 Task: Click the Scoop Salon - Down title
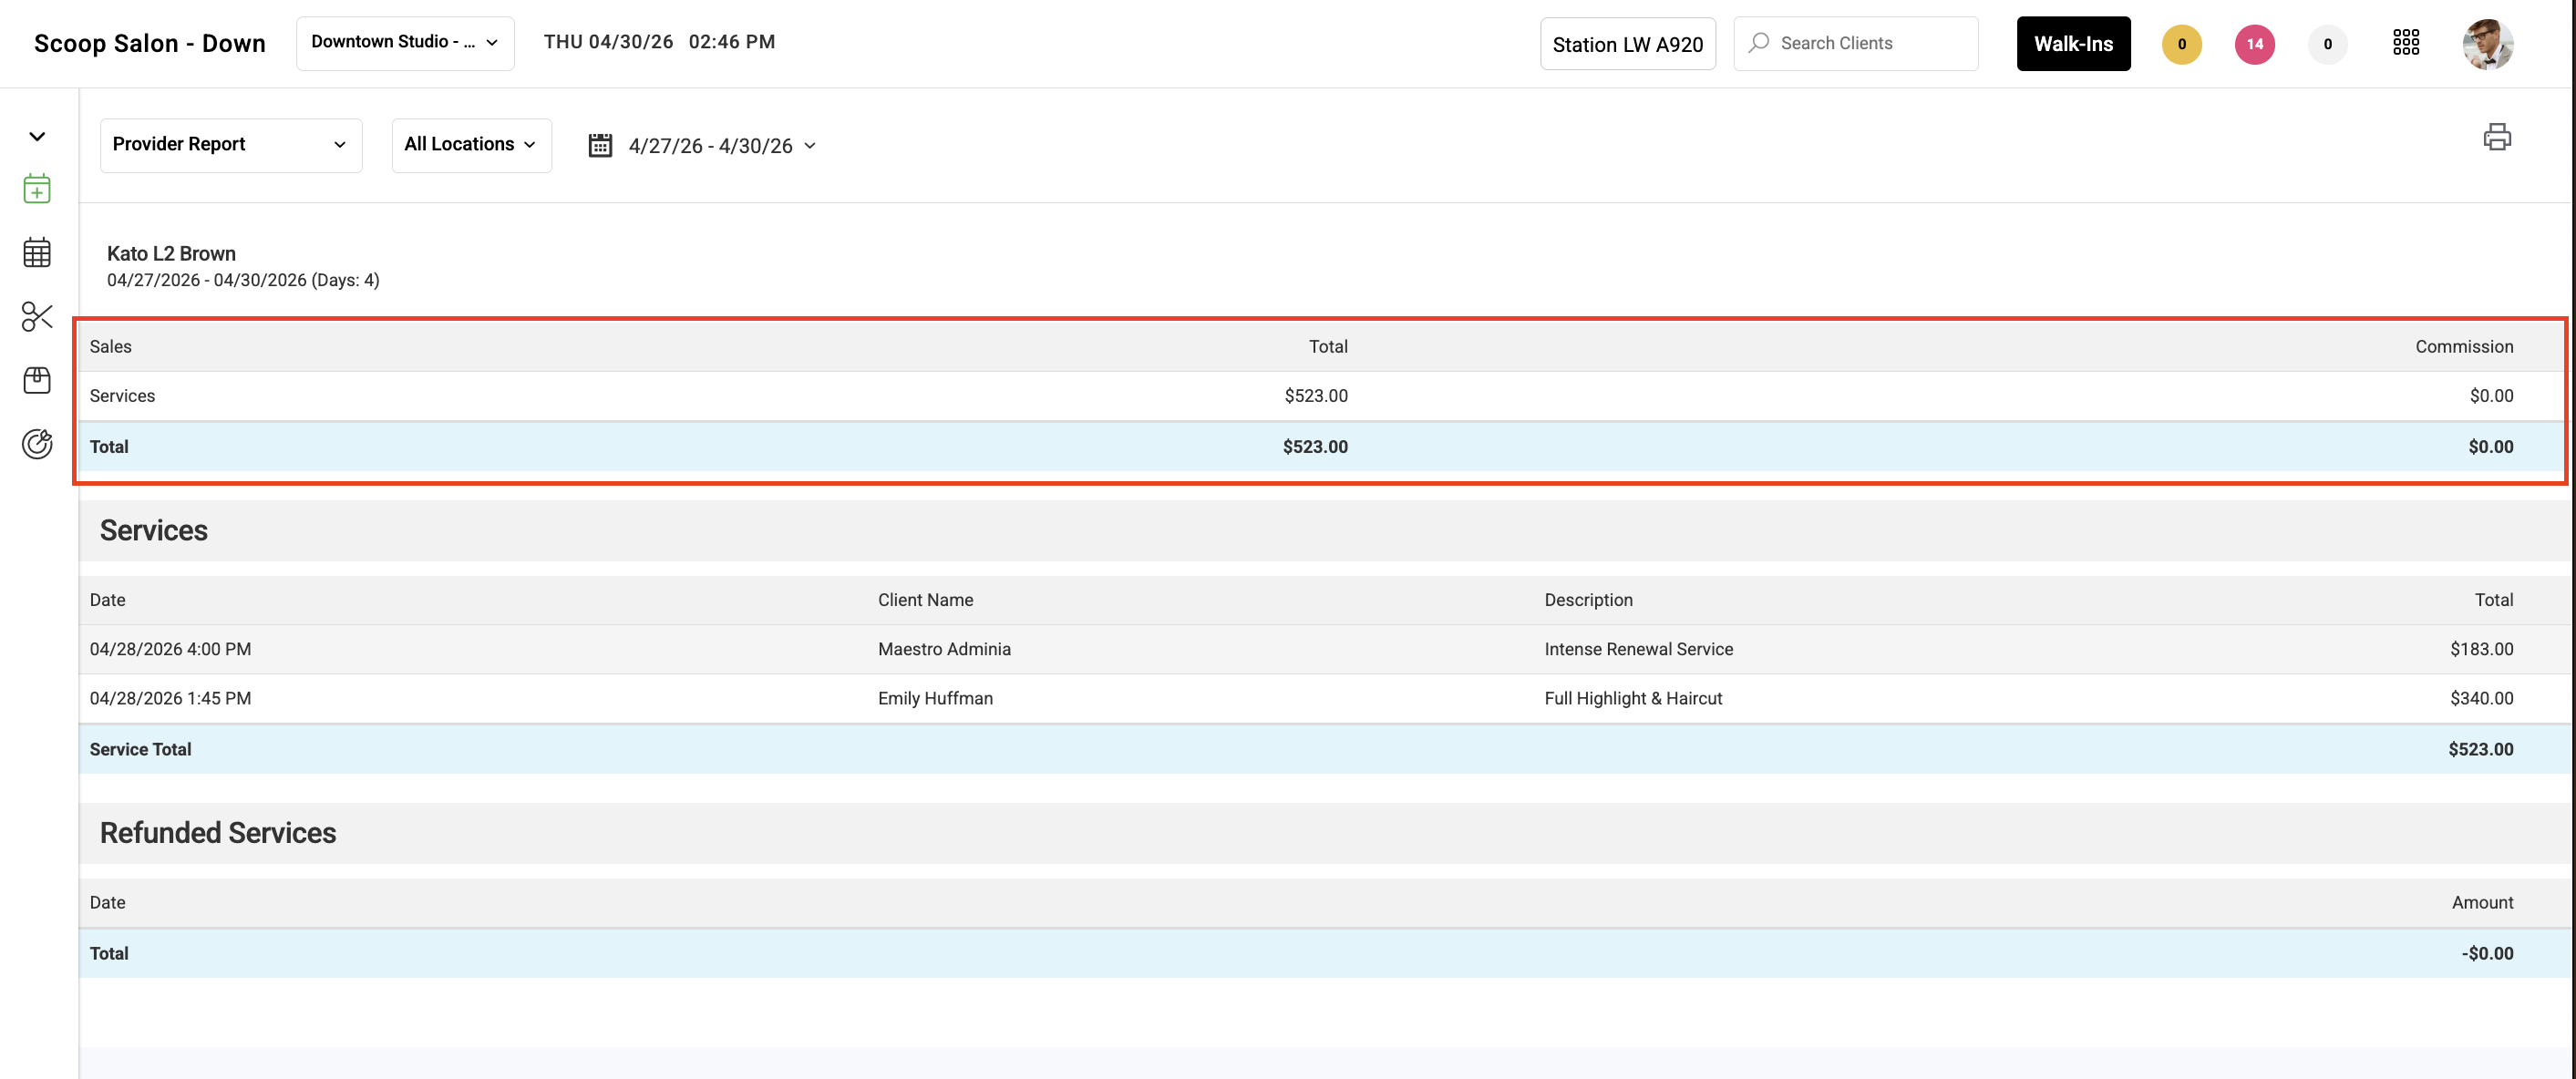150,43
